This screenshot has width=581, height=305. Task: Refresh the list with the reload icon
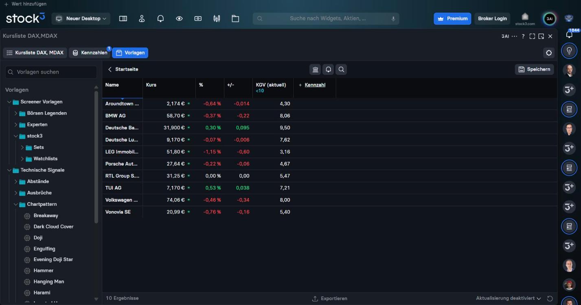coord(550,298)
